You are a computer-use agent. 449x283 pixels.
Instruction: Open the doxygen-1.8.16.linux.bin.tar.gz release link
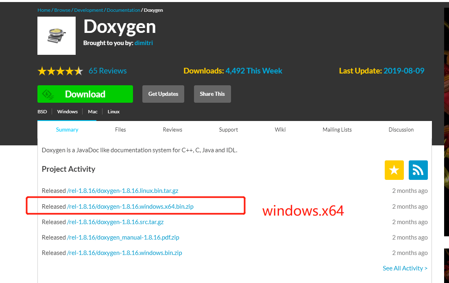coord(122,191)
